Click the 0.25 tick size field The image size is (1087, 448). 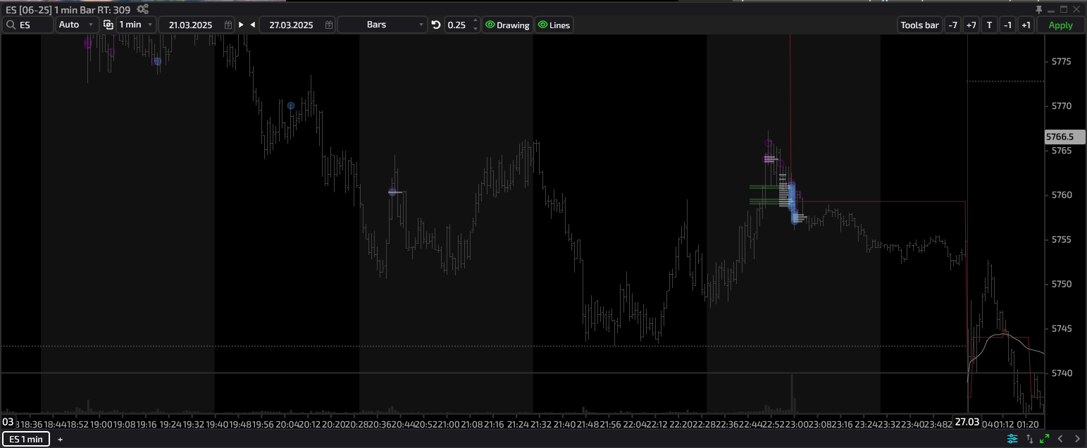pyautogui.click(x=462, y=25)
